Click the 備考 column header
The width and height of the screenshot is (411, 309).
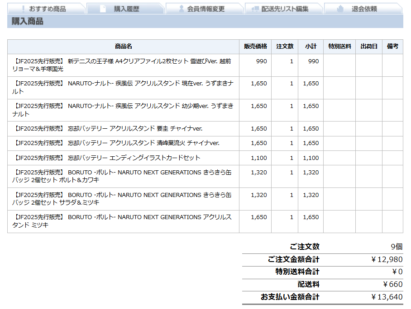click(392, 47)
